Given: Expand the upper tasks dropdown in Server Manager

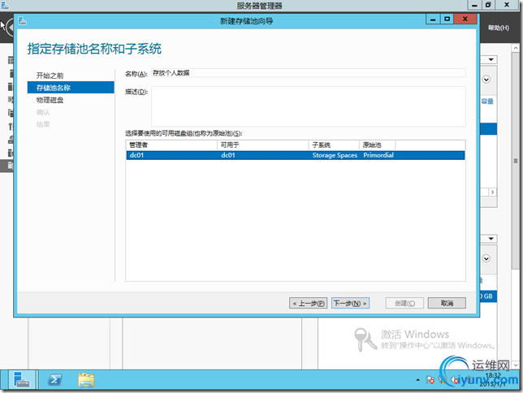Looking at the screenshot, I should (491, 60).
